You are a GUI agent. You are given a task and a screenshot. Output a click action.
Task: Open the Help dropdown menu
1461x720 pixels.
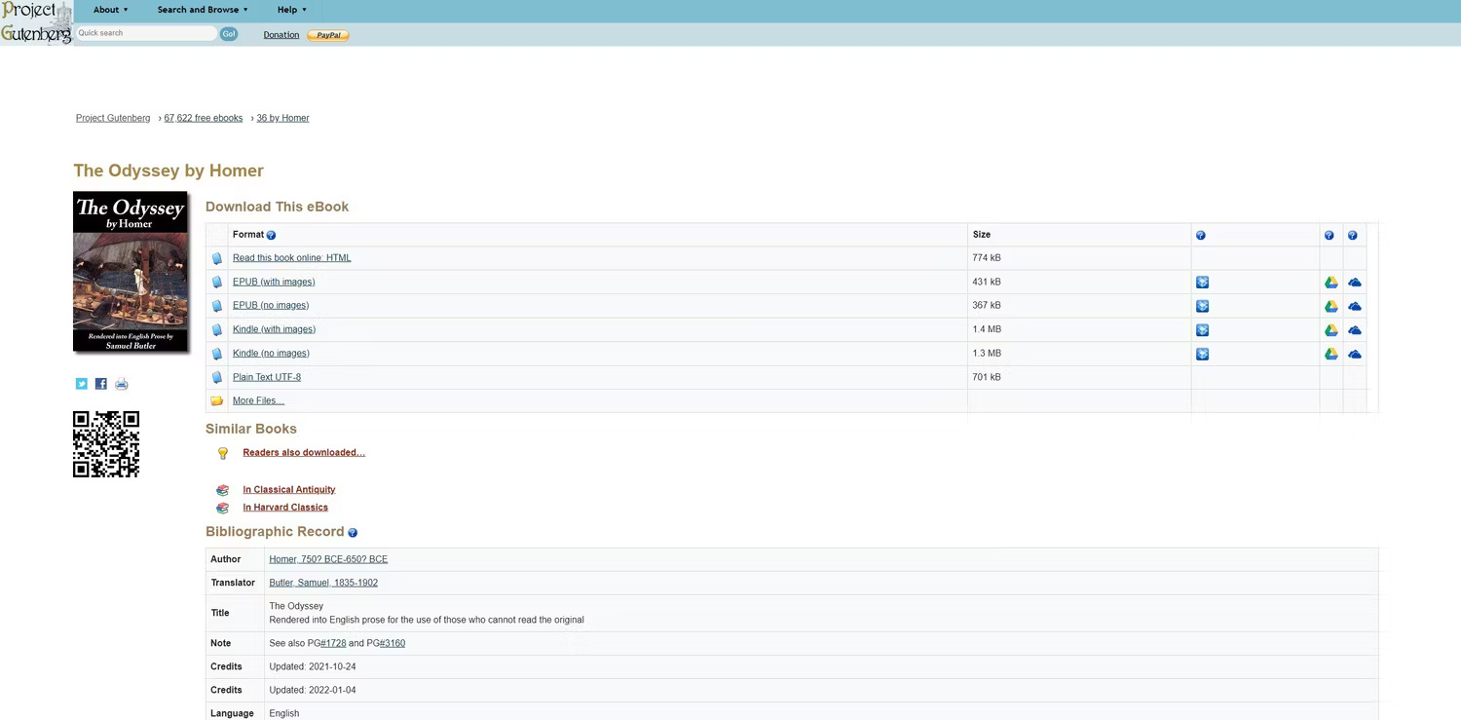(291, 10)
